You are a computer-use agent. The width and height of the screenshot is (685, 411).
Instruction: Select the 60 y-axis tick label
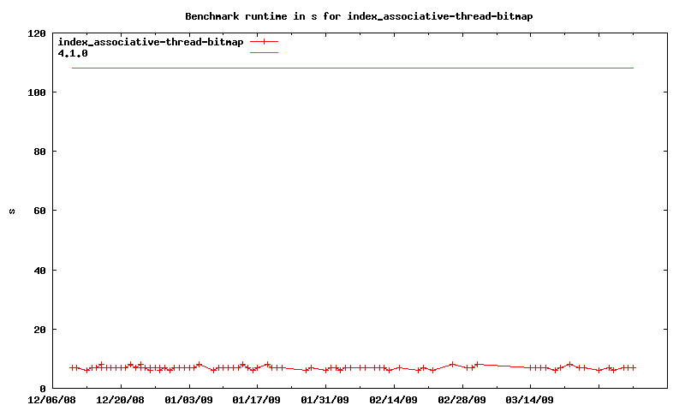point(39,211)
